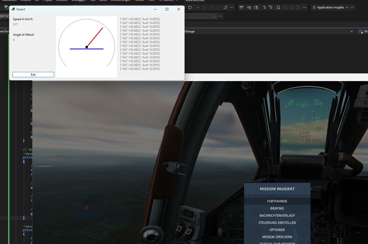Viewport: 368px width, 244px height.
Task: Toggle a bookmark with the bookmark icon
Action: pyautogui.click(x=278, y=7)
